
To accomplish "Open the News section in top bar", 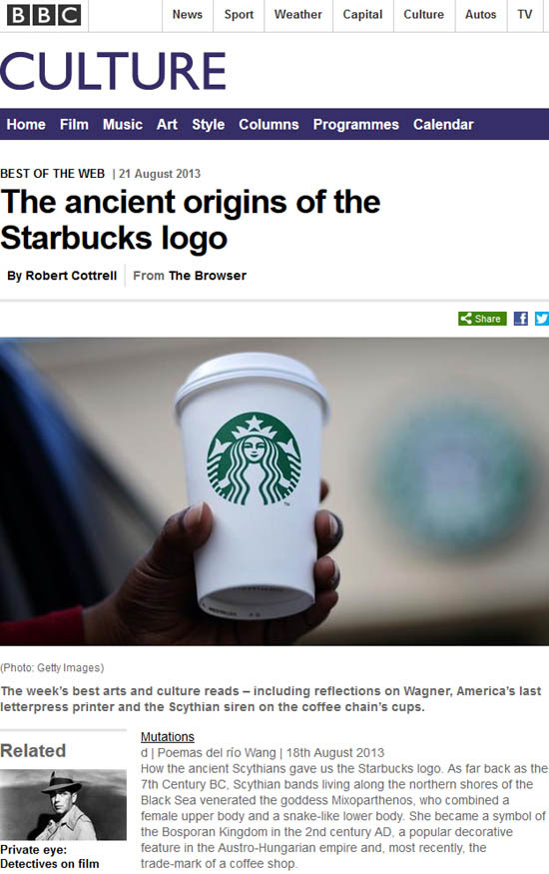I will pyautogui.click(x=187, y=15).
